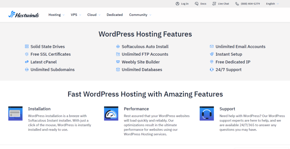Click the Solid State Drives icon
290x149 pixels.
pos(27,46)
